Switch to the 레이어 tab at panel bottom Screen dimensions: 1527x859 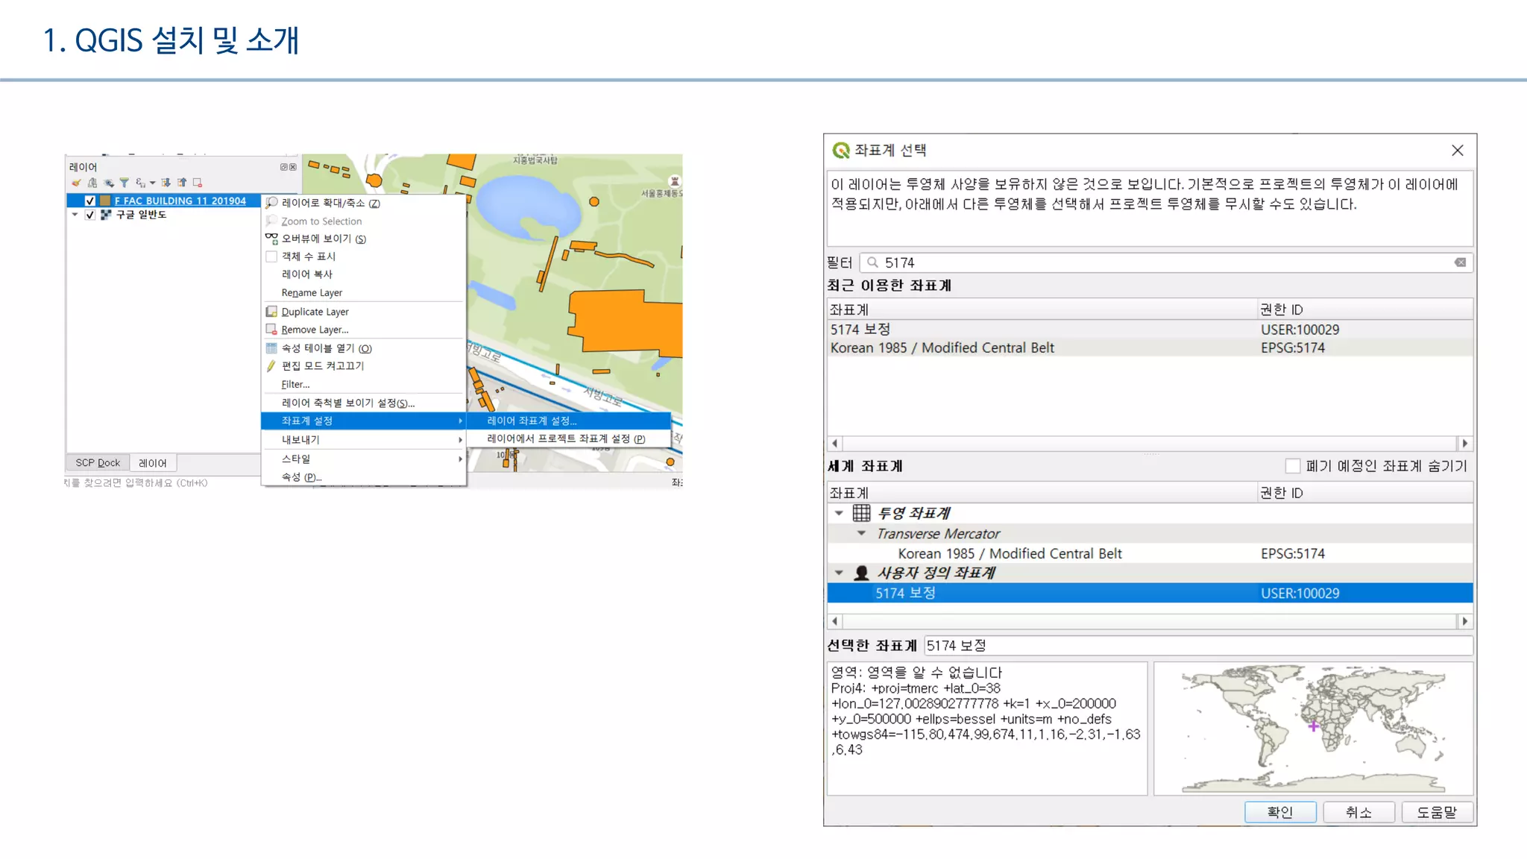coord(153,463)
